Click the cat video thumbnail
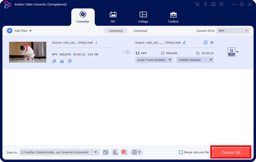The width and height of the screenshot is (256, 162). coord(28,52)
